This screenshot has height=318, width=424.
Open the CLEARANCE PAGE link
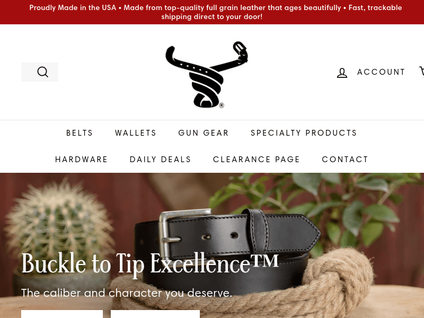point(257,160)
